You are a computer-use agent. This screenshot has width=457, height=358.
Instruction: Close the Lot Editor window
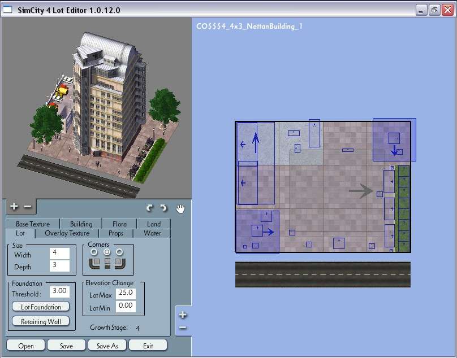point(448,10)
